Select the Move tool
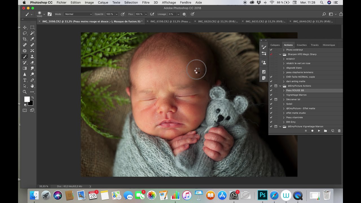 coord(25,27)
